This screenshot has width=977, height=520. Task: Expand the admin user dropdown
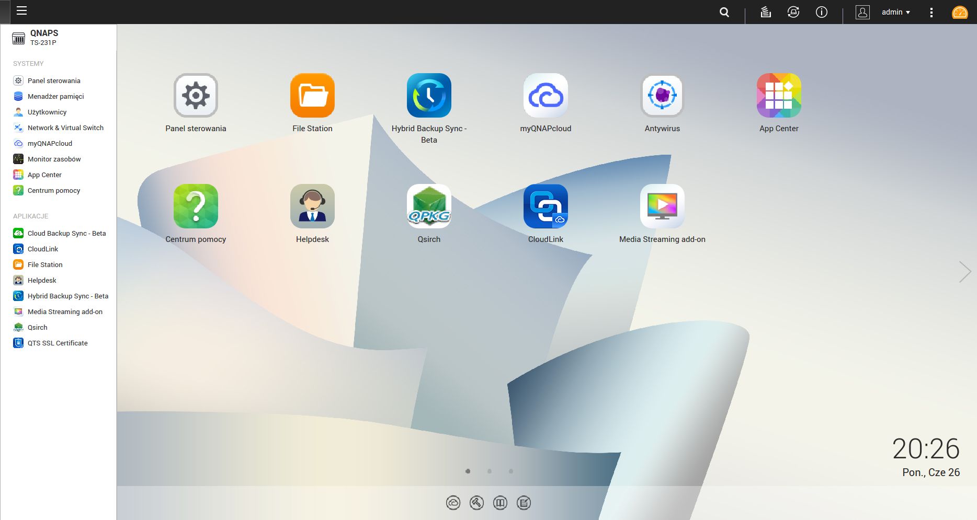(895, 11)
